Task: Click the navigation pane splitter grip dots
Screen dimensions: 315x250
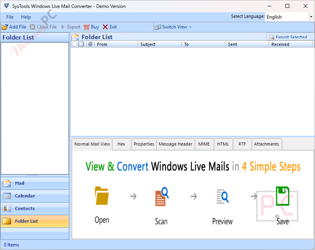Action: [33, 176]
